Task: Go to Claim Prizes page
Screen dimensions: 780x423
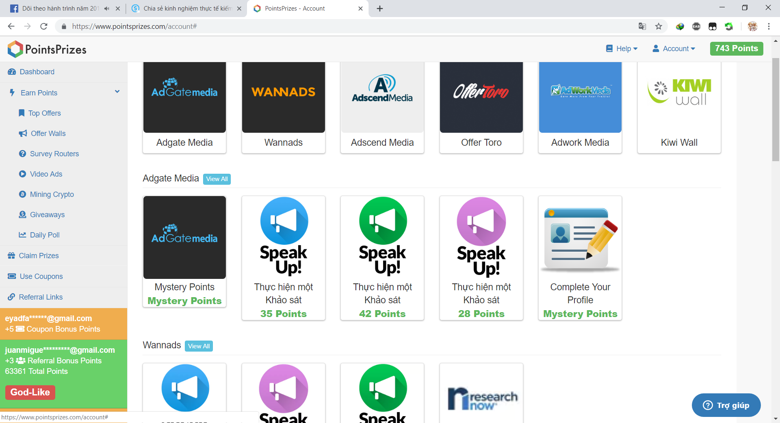Action: click(39, 256)
